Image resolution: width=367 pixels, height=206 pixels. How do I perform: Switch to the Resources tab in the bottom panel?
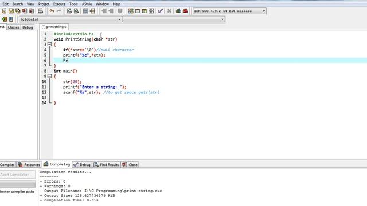point(29,165)
